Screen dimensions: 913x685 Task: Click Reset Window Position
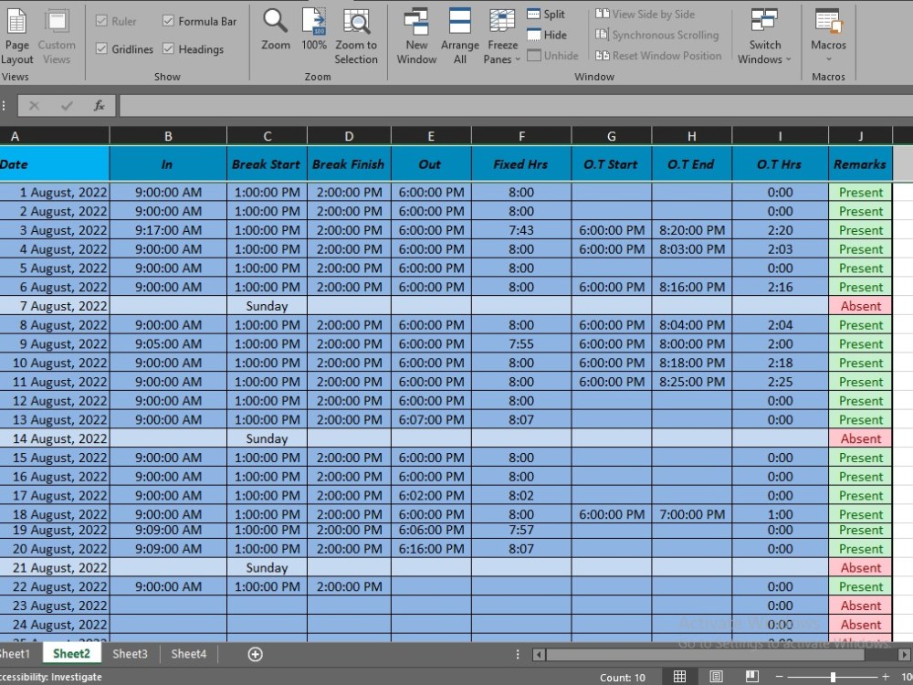(x=658, y=56)
